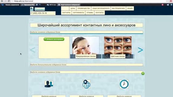Open the КОНТАКТЫ menu item
This screenshot has height=97, width=173.
tap(99, 13)
